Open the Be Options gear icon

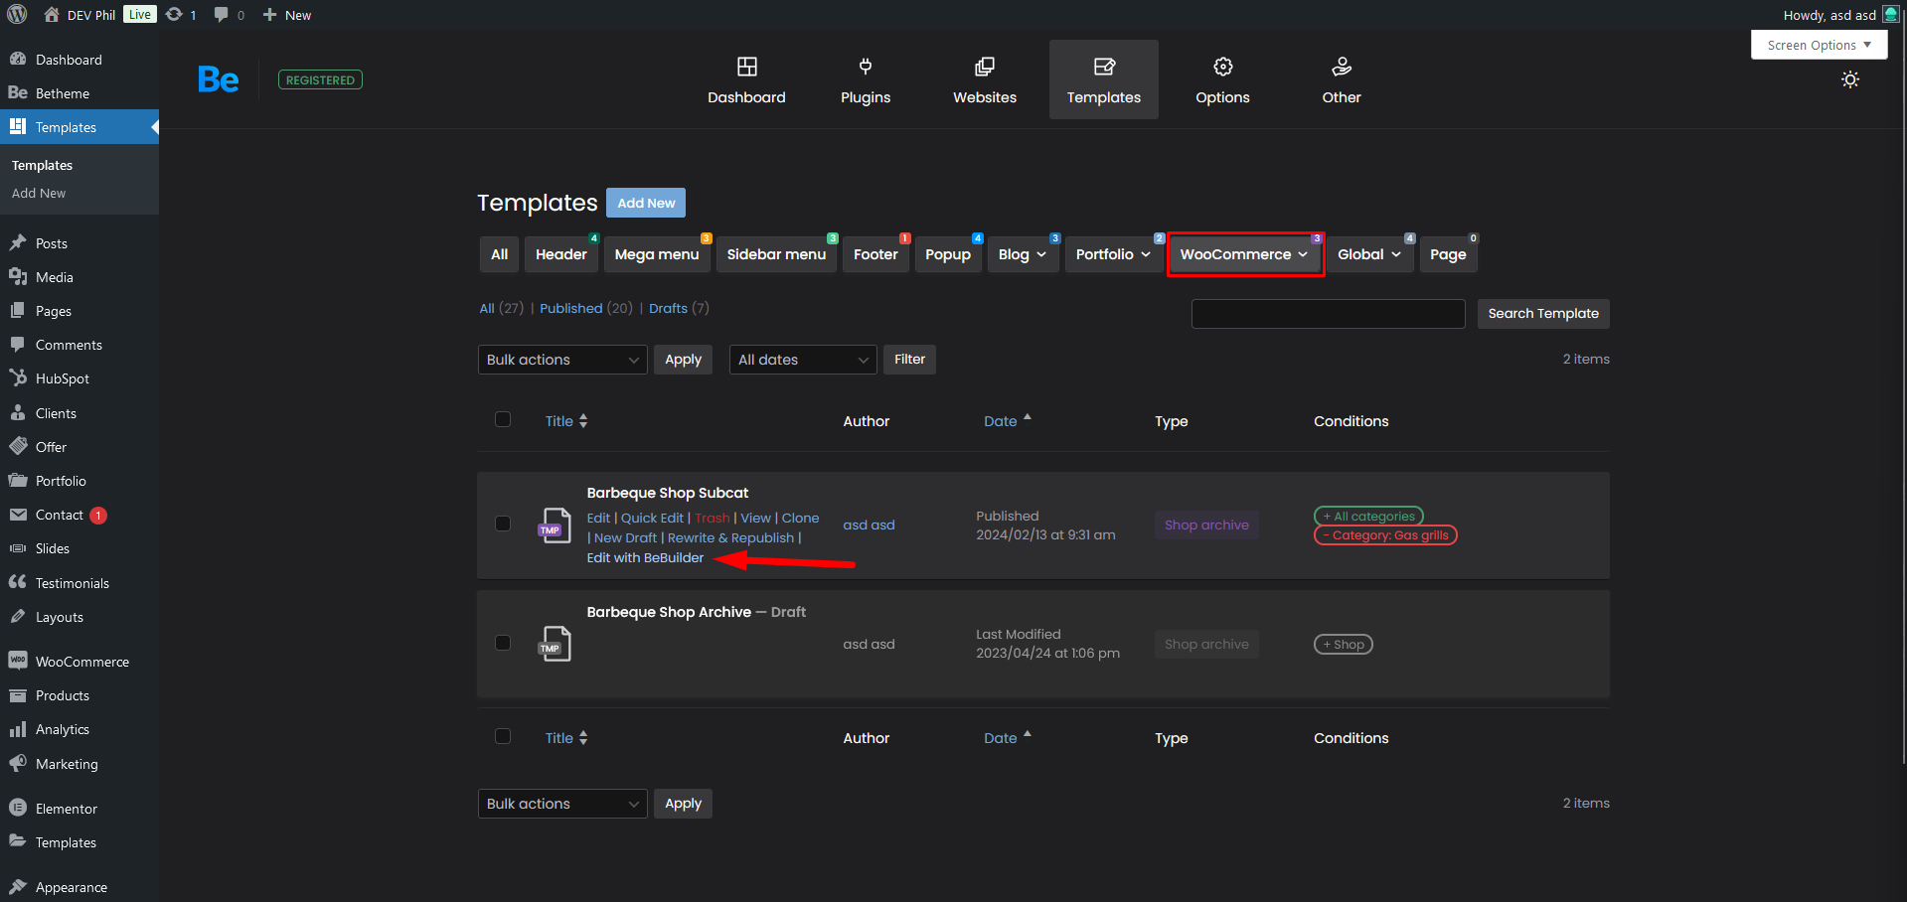pyautogui.click(x=1223, y=67)
